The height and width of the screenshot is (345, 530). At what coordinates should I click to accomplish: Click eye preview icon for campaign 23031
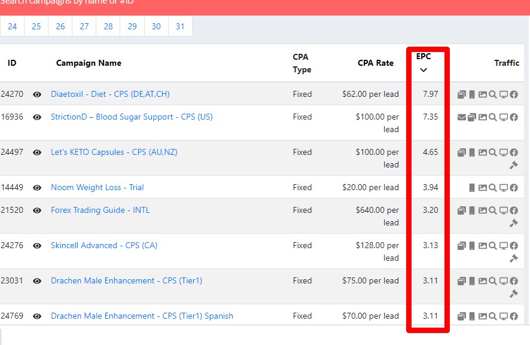pyautogui.click(x=37, y=281)
